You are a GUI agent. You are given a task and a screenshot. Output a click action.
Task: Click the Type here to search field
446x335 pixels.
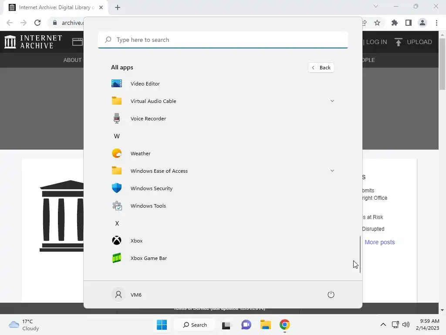223,40
